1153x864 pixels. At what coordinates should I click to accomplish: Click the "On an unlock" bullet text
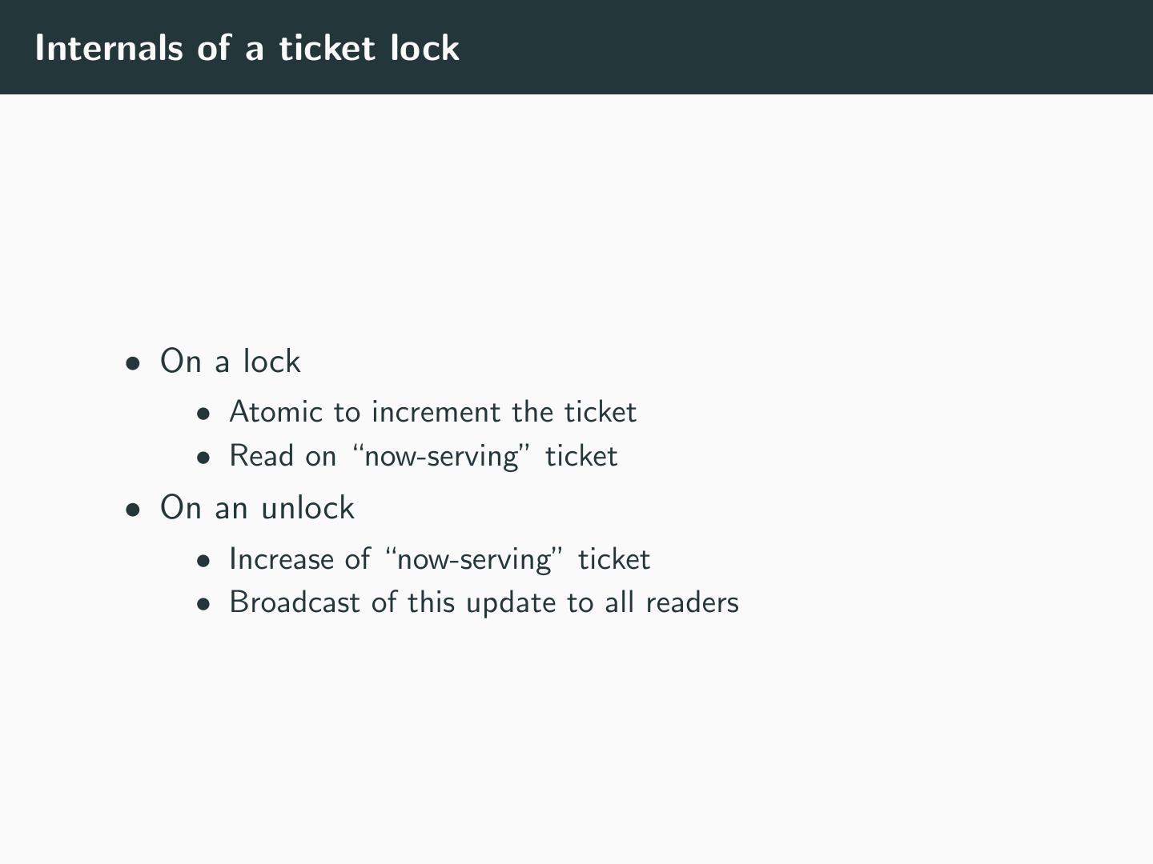pos(257,508)
